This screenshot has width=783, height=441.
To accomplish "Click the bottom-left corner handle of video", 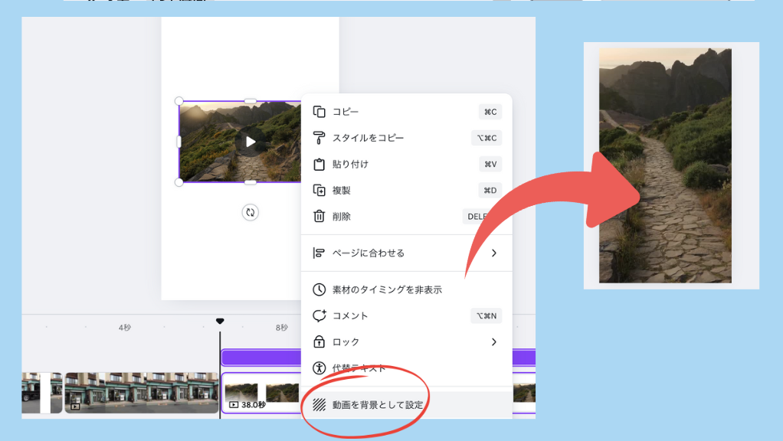I will pyautogui.click(x=179, y=182).
